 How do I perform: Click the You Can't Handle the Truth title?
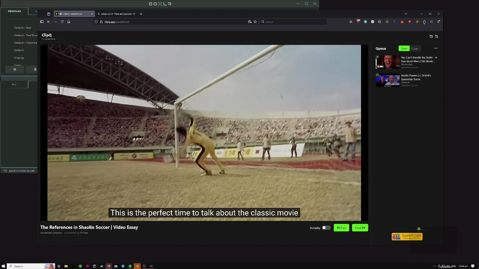pos(419,59)
